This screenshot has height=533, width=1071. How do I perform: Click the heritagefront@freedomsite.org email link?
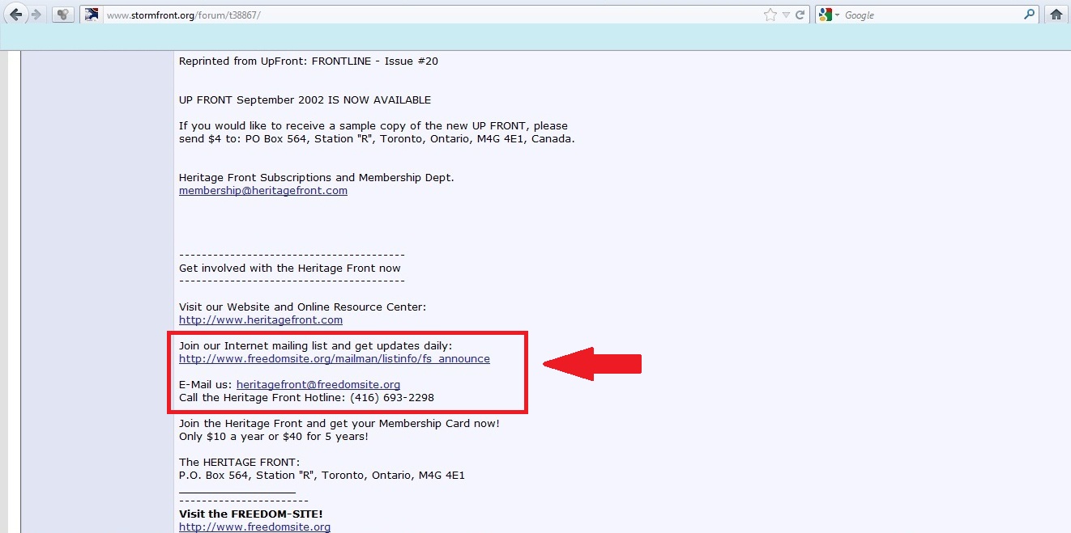tap(318, 385)
